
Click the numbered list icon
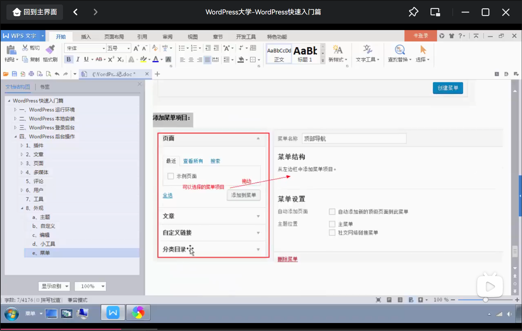(194, 48)
